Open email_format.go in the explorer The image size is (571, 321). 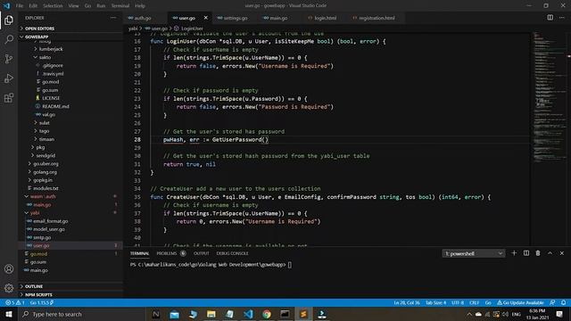(x=50, y=221)
